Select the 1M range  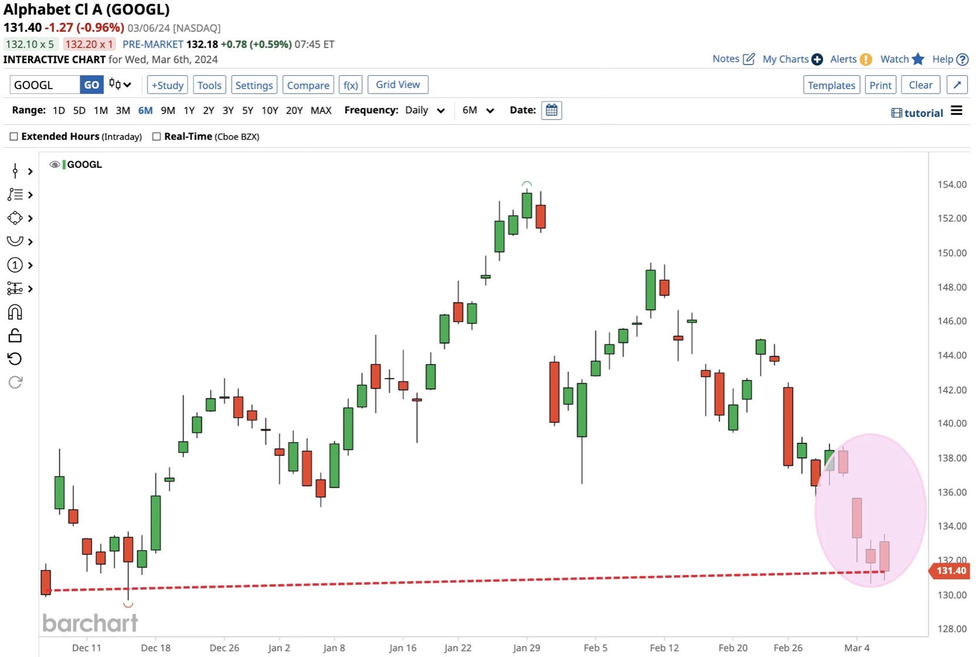click(101, 110)
